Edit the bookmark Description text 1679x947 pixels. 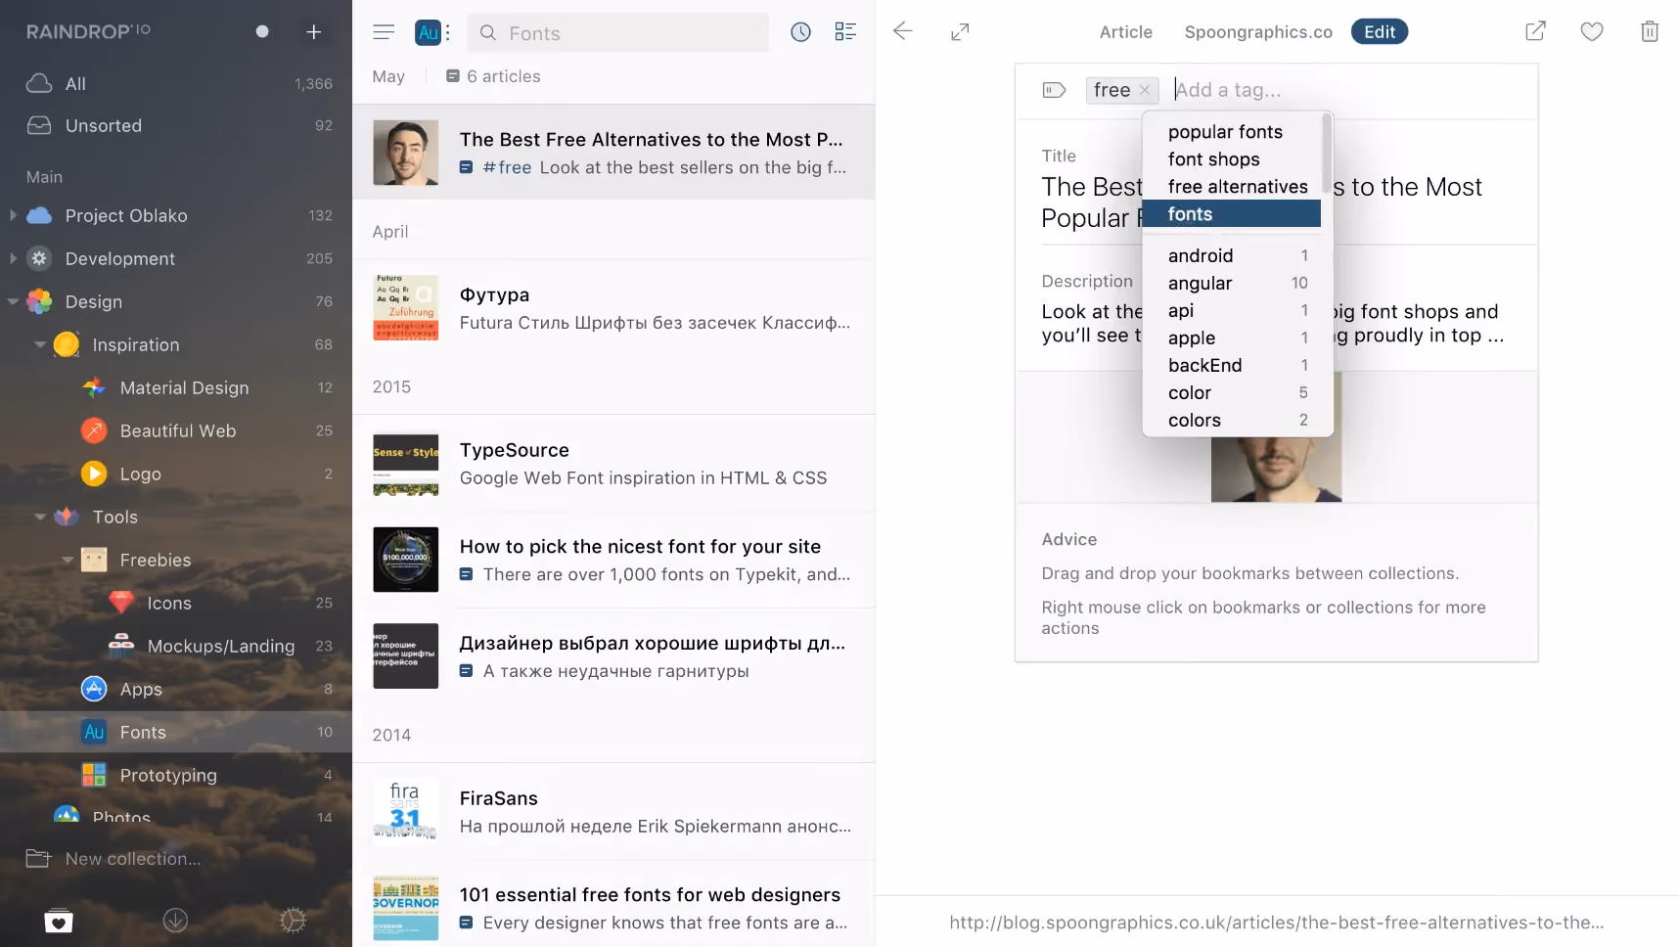pyautogui.click(x=1276, y=324)
